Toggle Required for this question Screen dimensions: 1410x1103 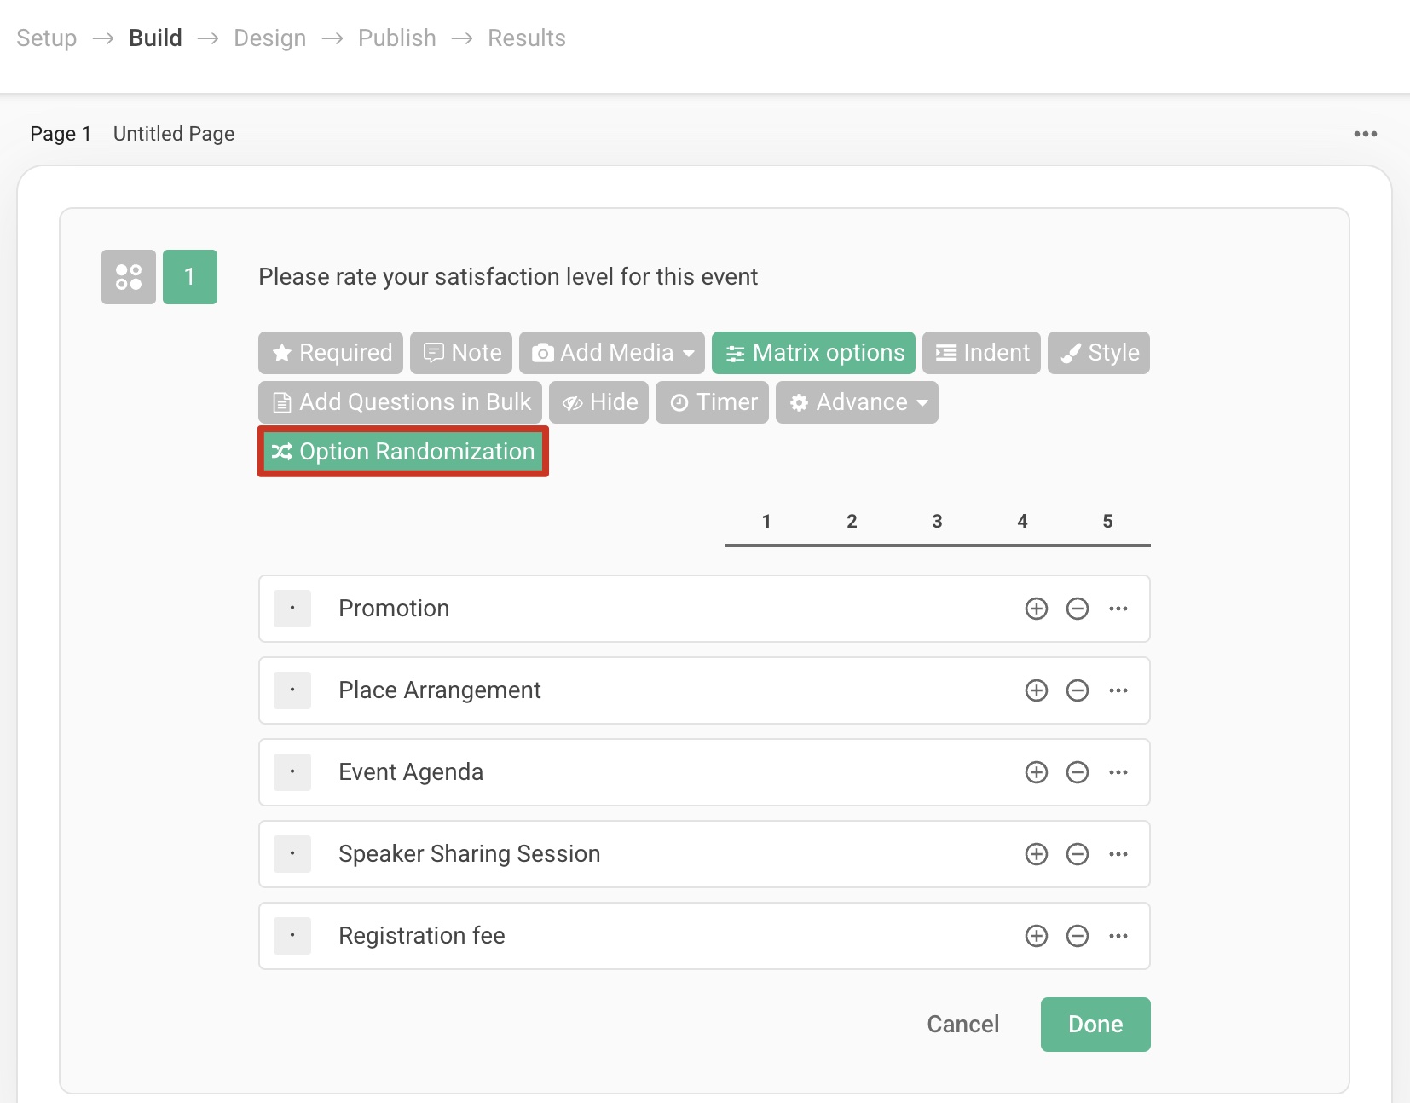[330, 352]
